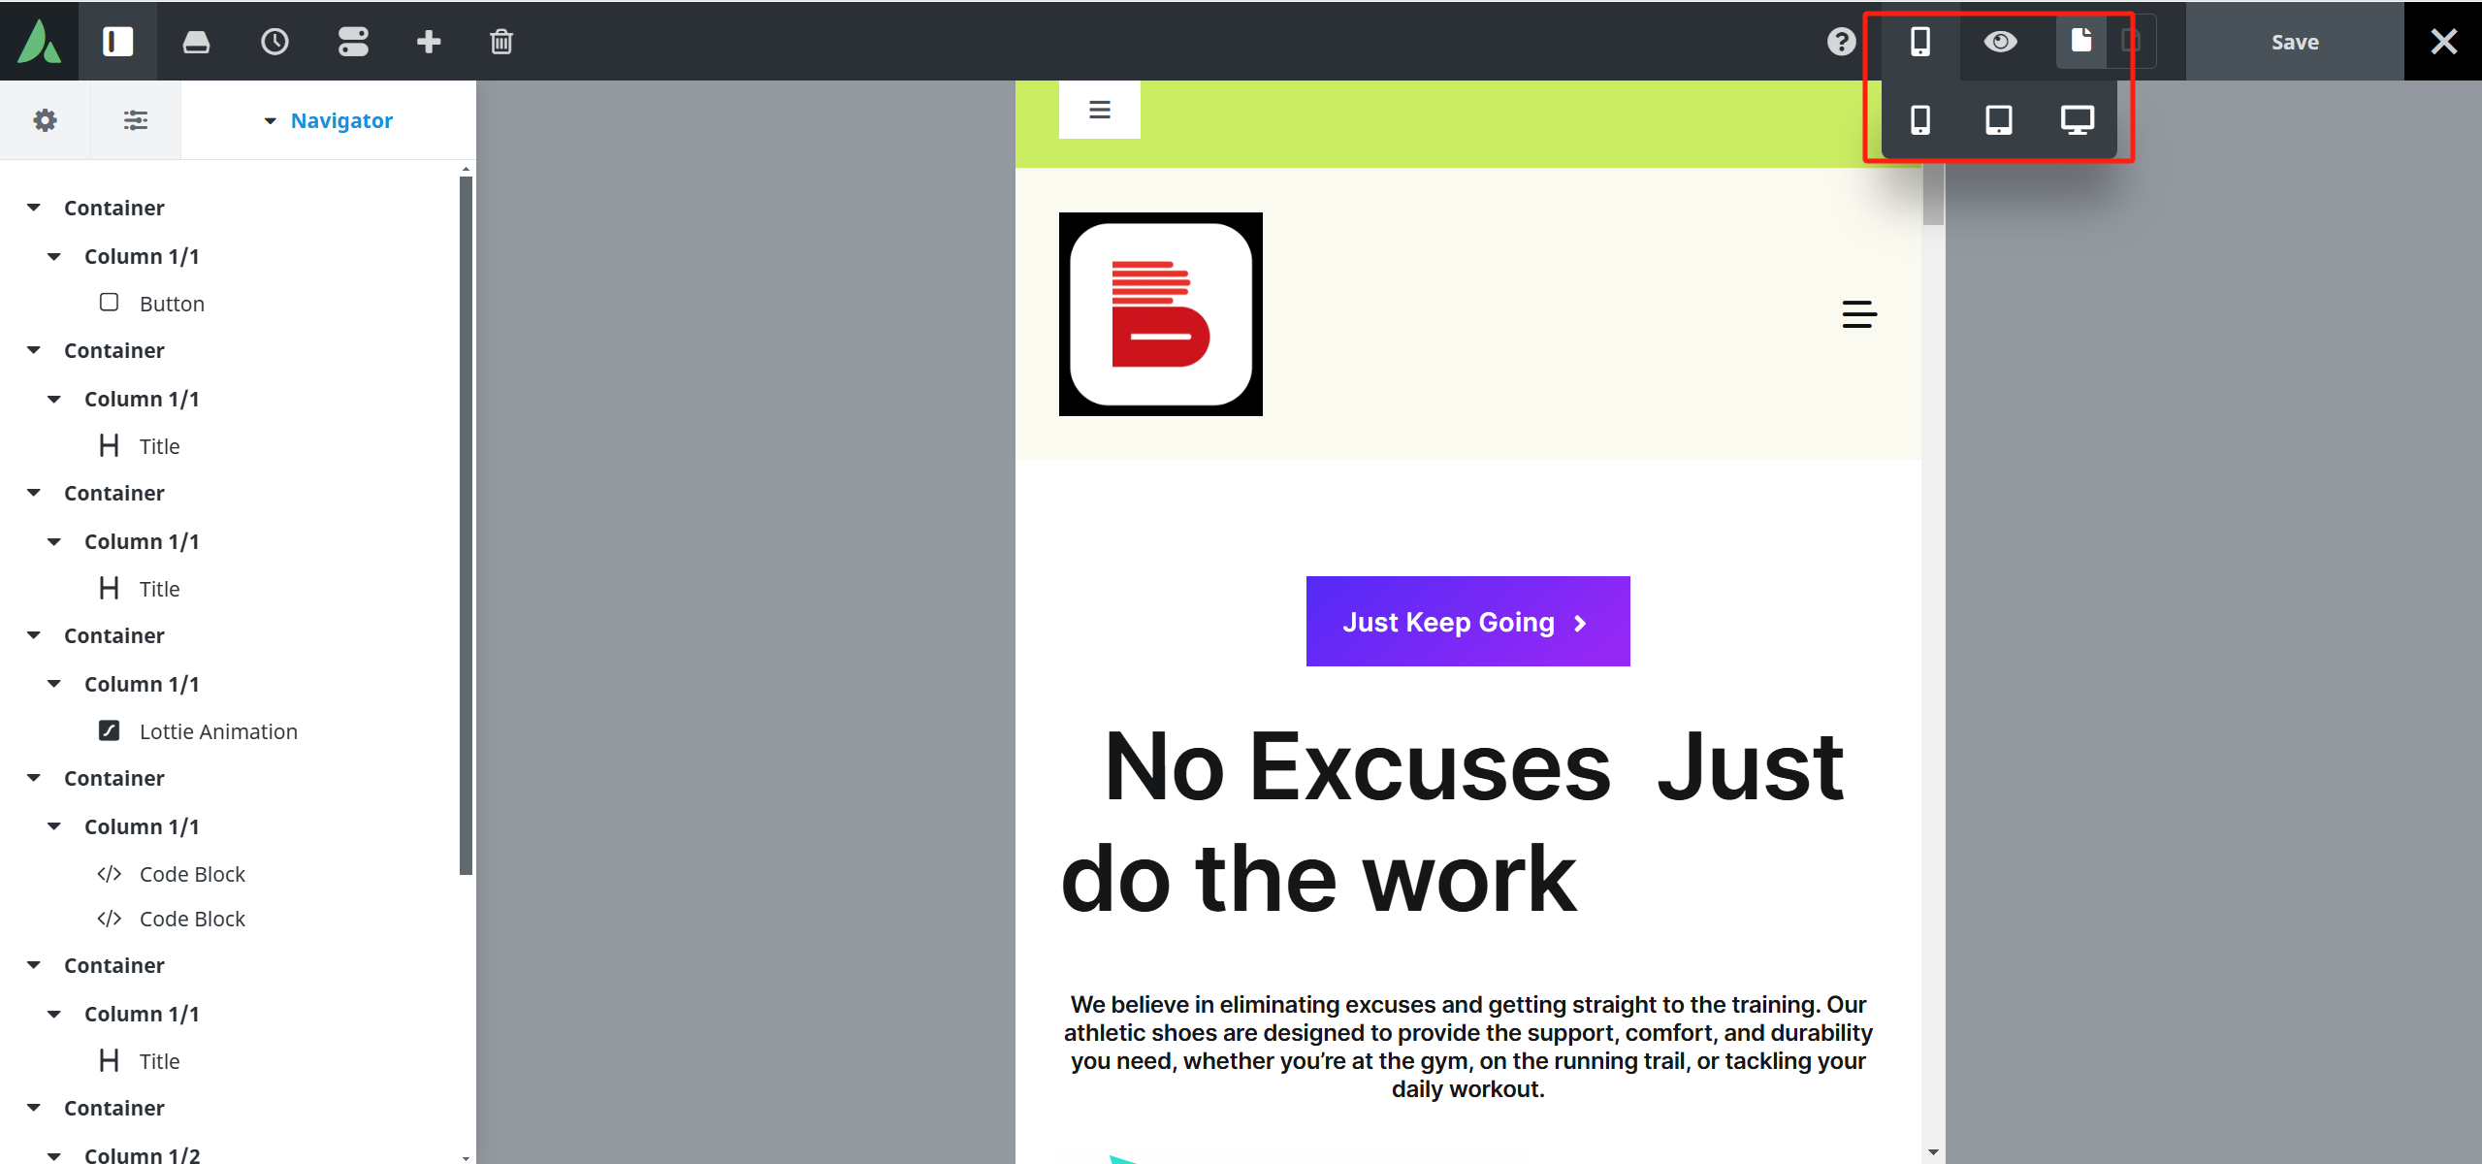This screenshot has width=2482, height=1164.
Task: Collapse the first Container item
Action: (x=34, y=208)
